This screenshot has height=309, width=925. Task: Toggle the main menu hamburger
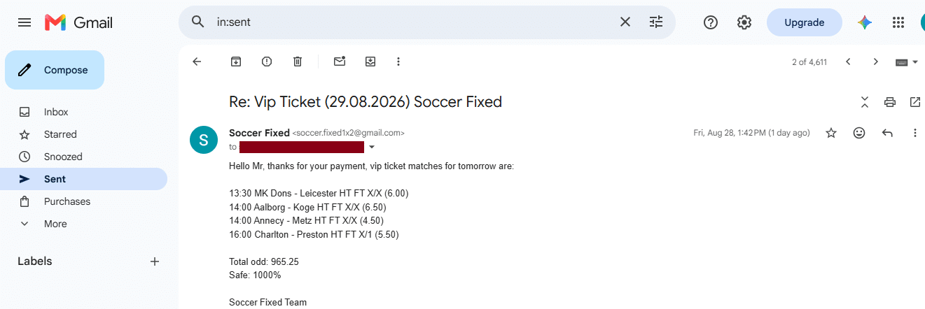[x=25, y=22]
